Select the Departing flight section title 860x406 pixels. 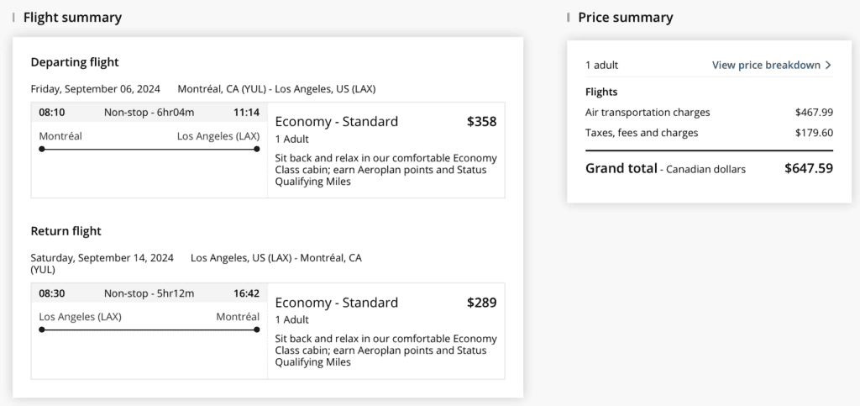pos(75,62)
